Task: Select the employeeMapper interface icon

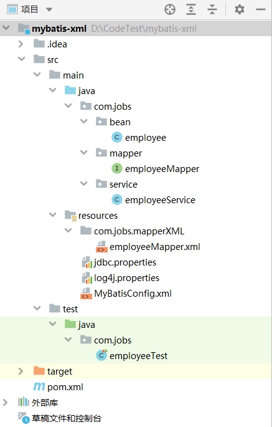Action: pos(116,168)
